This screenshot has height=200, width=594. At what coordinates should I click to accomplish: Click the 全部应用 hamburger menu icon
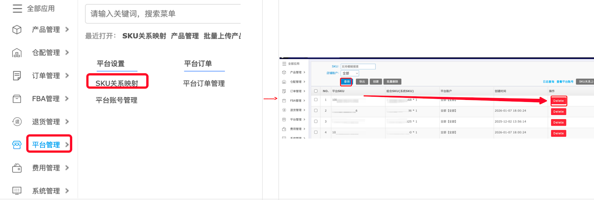pos(17,9)
